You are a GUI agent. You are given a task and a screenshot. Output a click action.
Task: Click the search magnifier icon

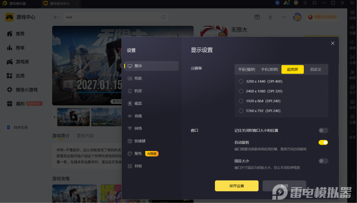click(163, 17)
